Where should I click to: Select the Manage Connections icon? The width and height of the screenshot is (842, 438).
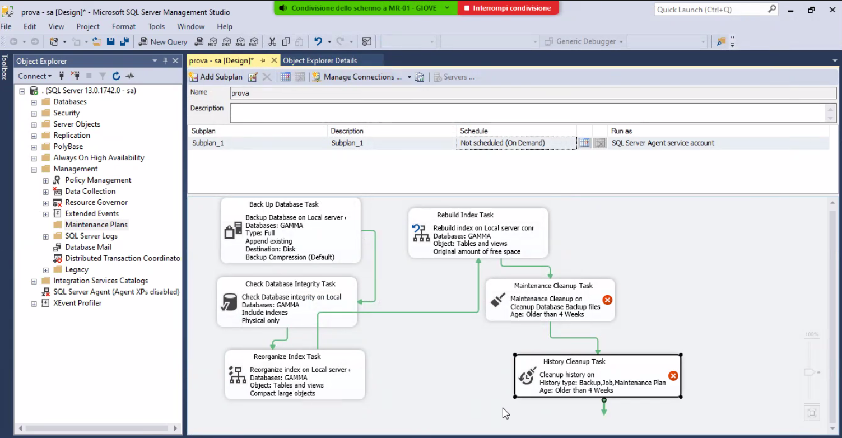pyautogui.click(x=317, y=77)
